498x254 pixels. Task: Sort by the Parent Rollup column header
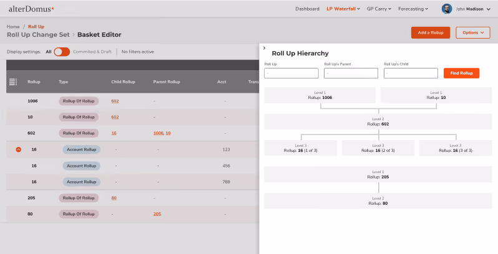tap(167, 82)
